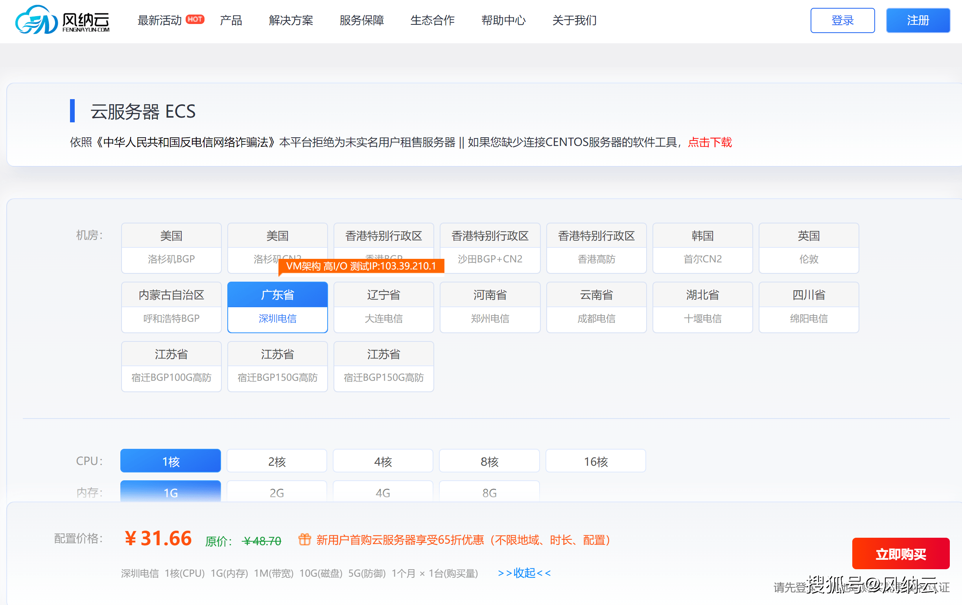Click the VM架构 高I/O 测试IP tooltip
Viewport: 962px width, 605px height.
click(361, 266)
